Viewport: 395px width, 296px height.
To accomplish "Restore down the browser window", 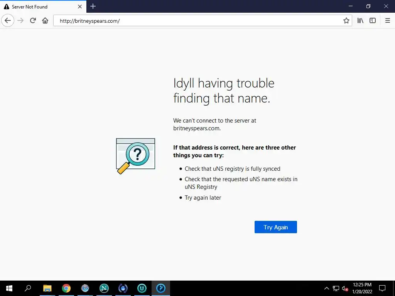I will [x=368, y=6].
